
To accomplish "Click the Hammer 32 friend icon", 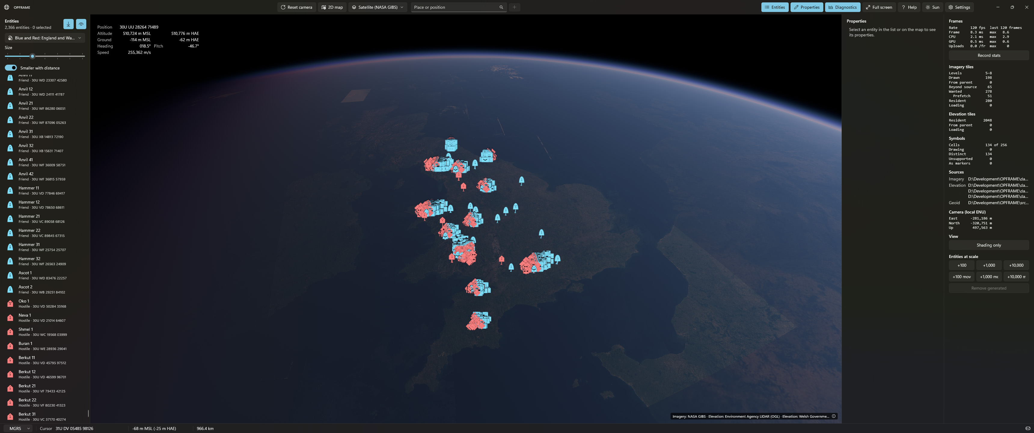I will click(x=10, y=261).
